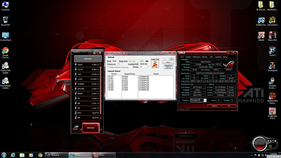Switch to the CPU tab in CPU-Z
This screenshot has width=281, height=158.
coord(182,57)
